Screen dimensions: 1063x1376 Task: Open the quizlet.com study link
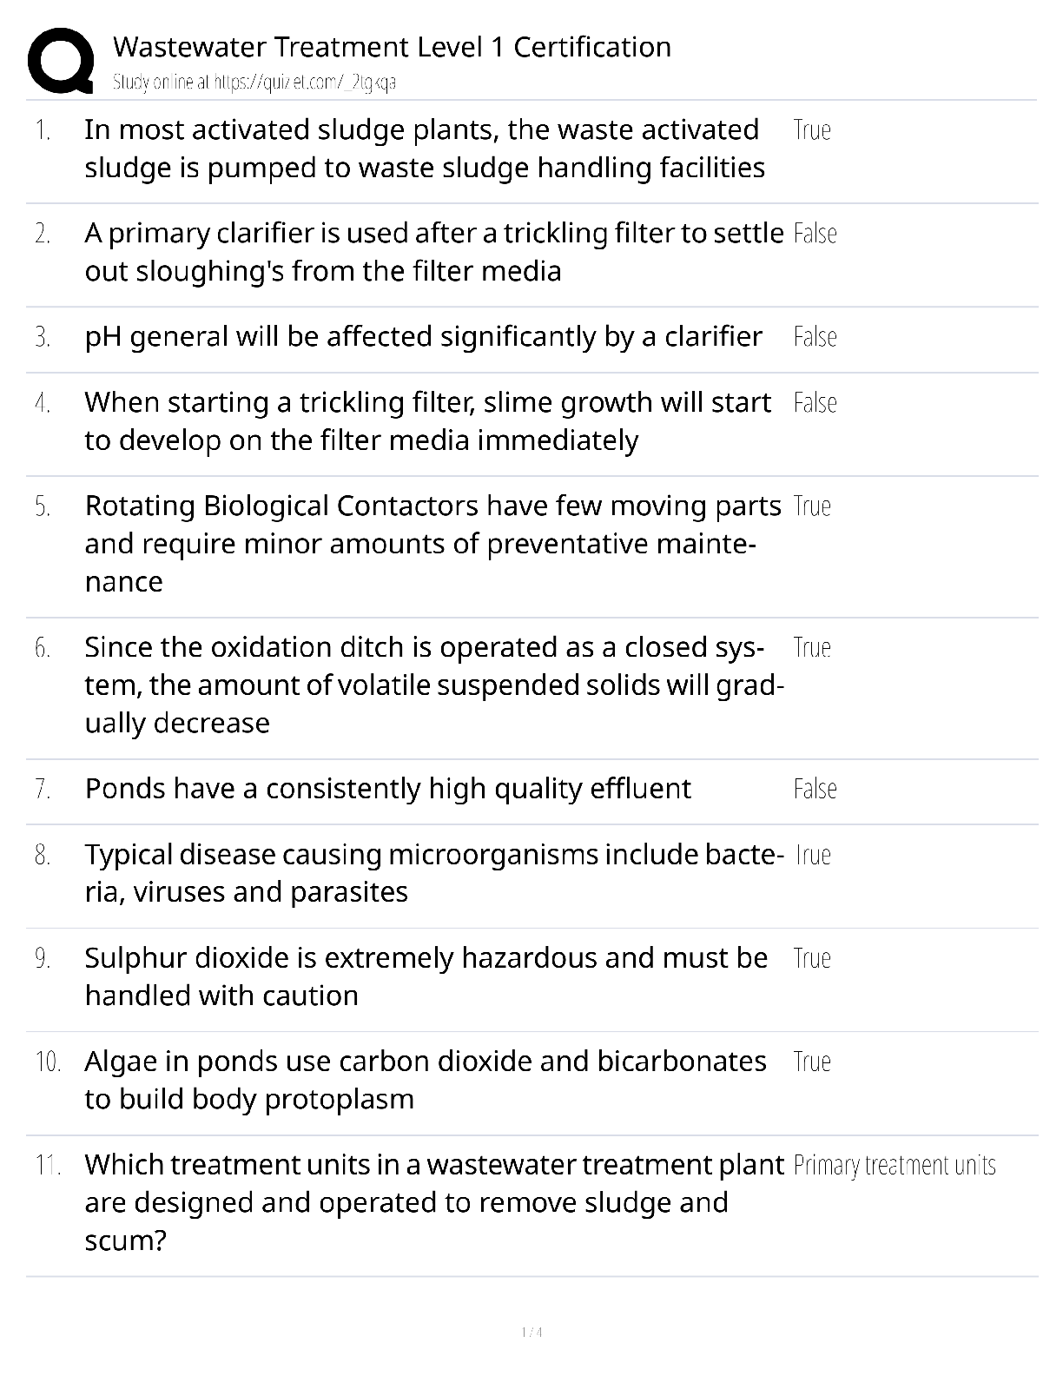click(x=254, y=83)
